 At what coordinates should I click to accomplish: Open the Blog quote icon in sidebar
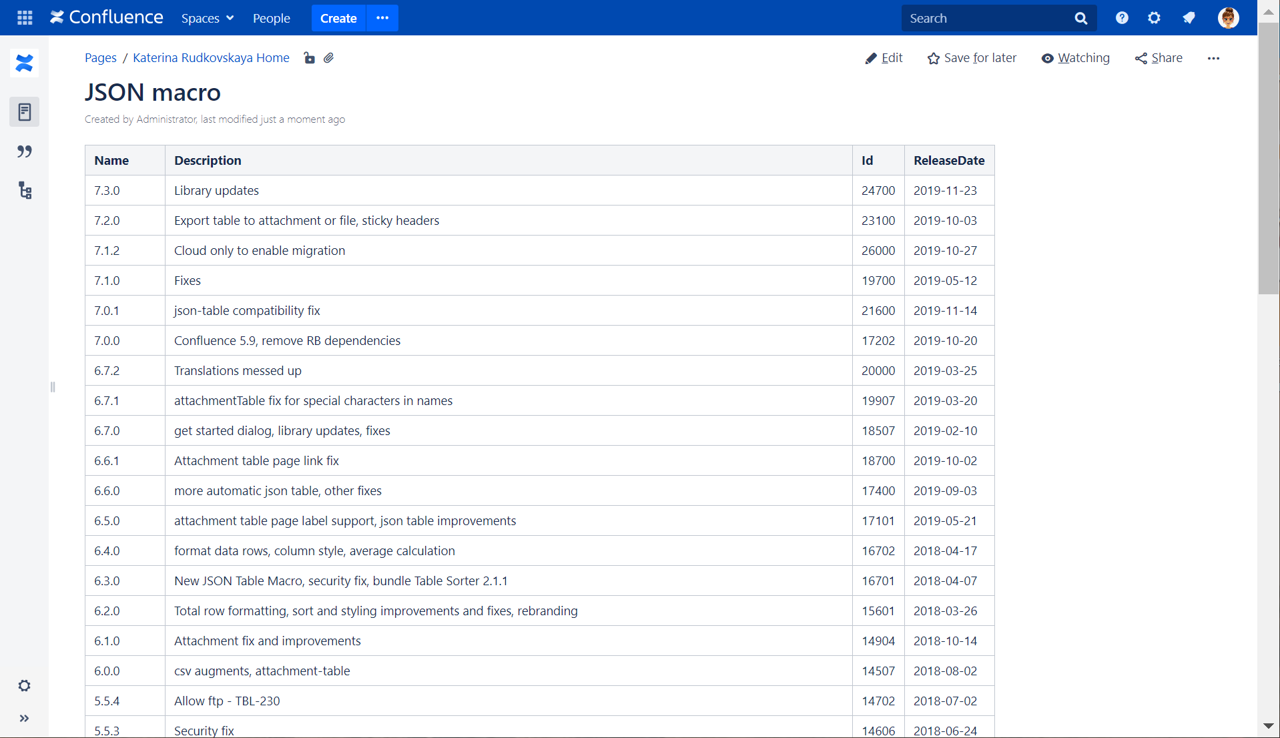(25, 151)
